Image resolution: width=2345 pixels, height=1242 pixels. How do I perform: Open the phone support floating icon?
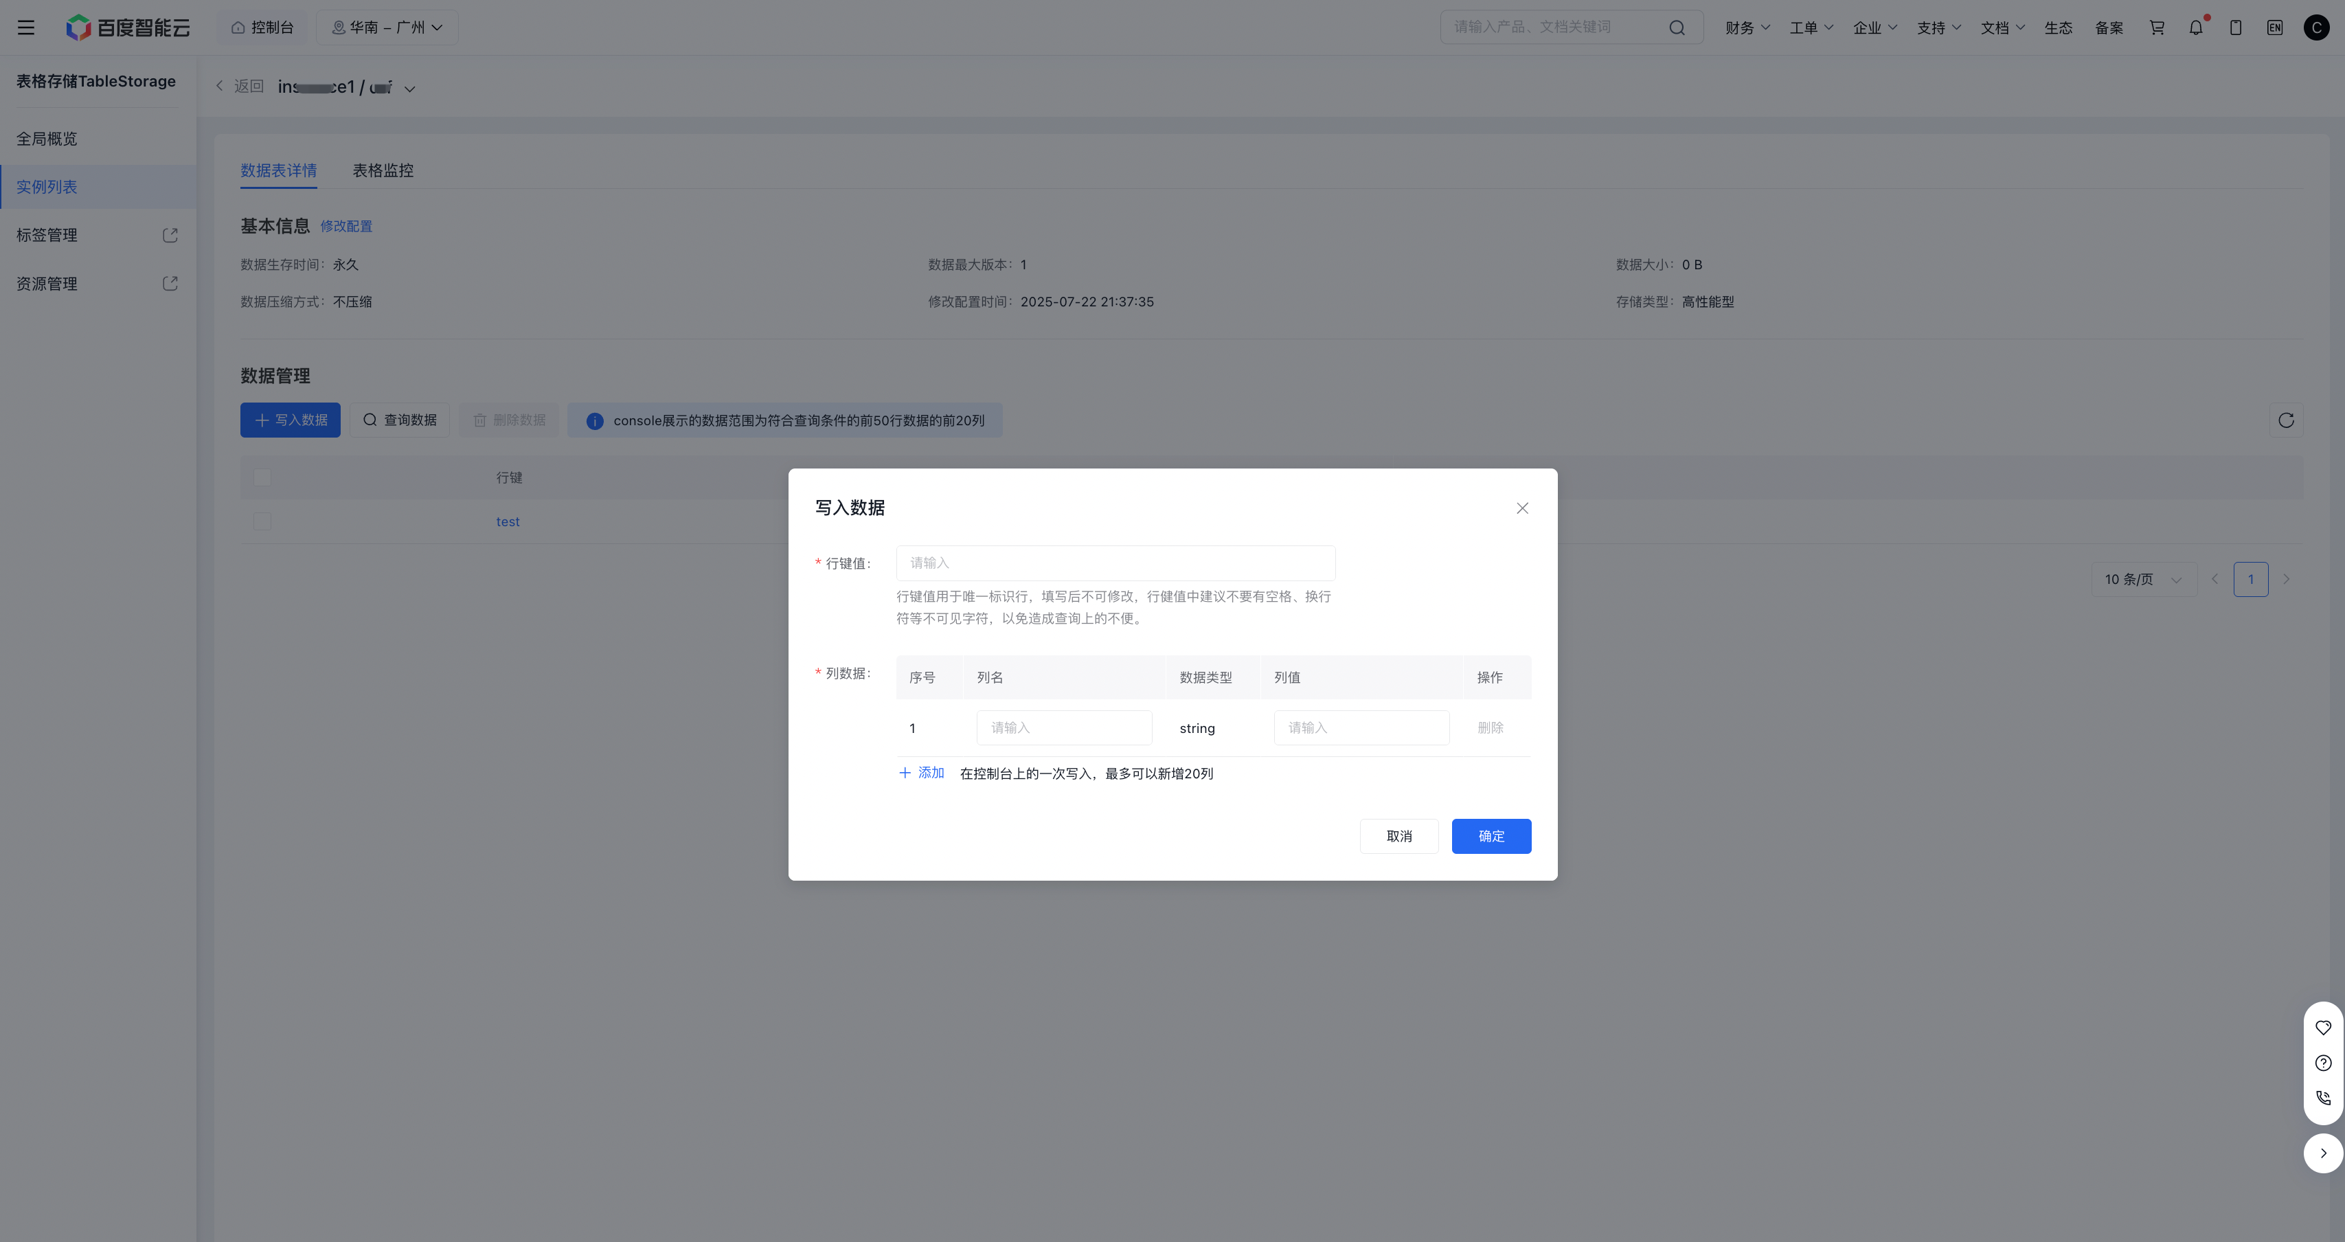[x=2323, y=1097]
